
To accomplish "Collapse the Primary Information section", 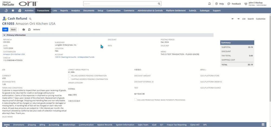I will (x=5, y=35).
